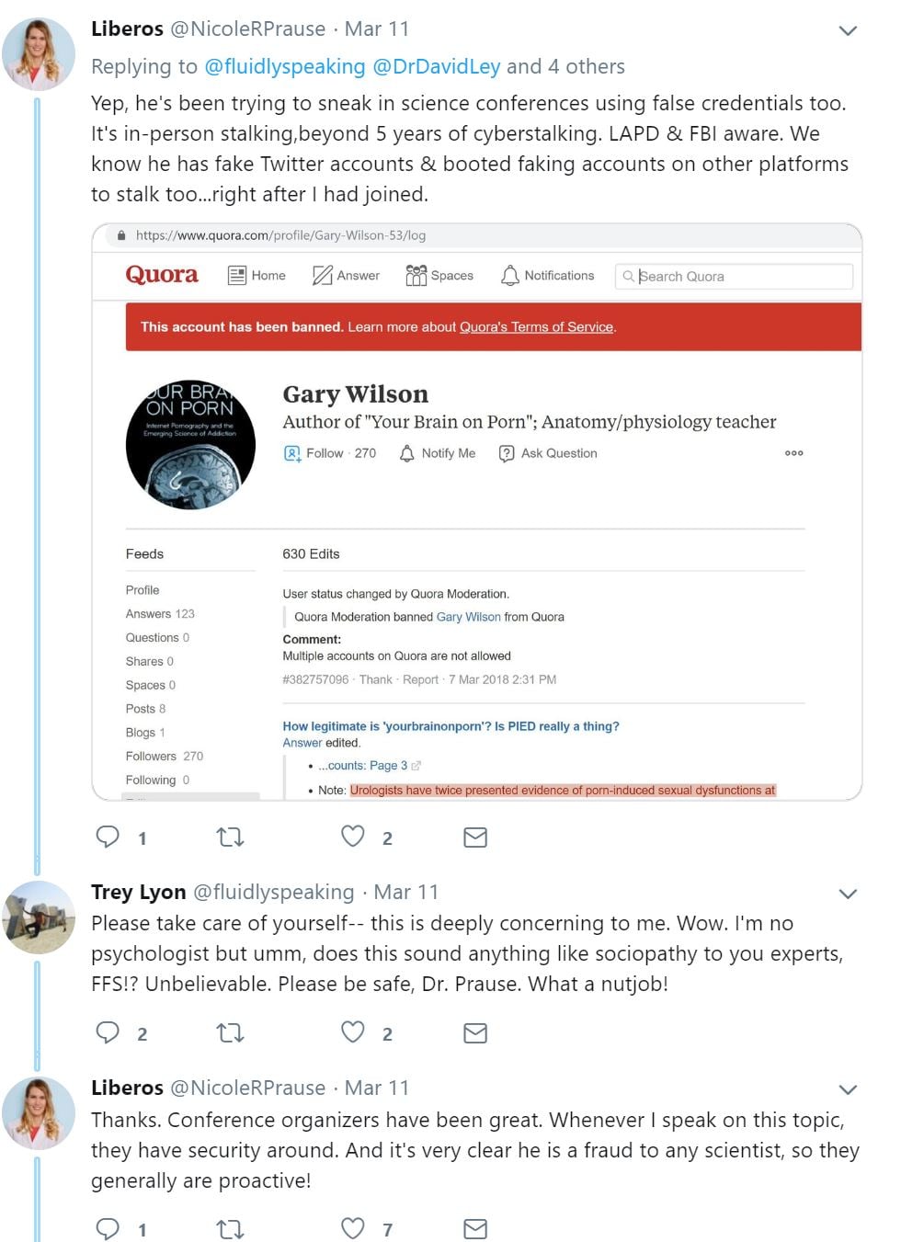Open more options chevron on last tweet
Image resolution: width=901 pixels, height=1242 pixels.
click(848, 1089)
